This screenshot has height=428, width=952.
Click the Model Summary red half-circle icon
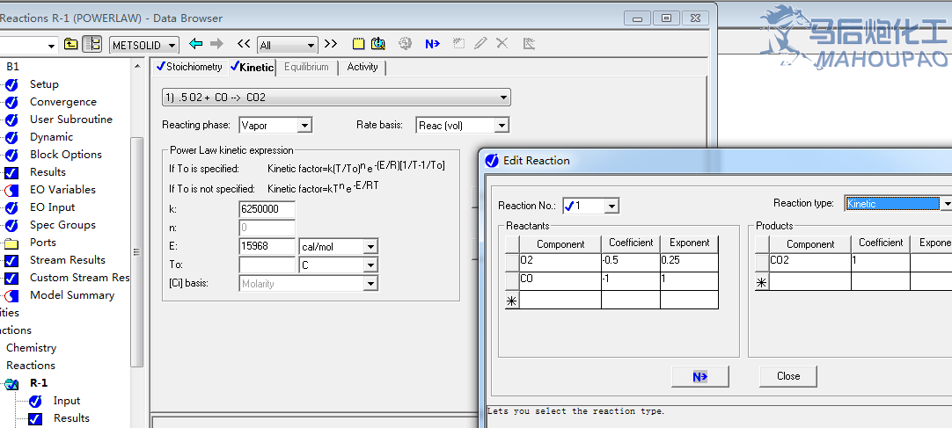[11, 296]
